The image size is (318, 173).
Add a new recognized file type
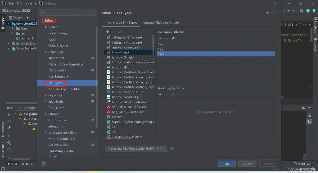pos(108,31)
